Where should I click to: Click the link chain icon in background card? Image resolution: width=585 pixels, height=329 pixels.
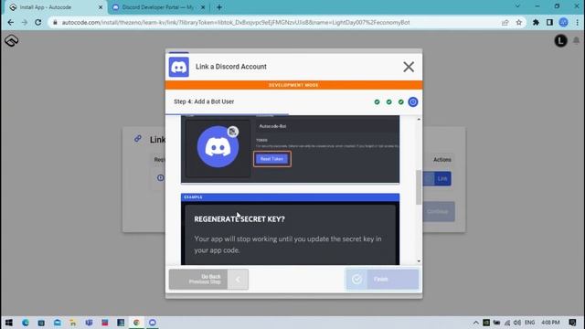pos(138,138)
